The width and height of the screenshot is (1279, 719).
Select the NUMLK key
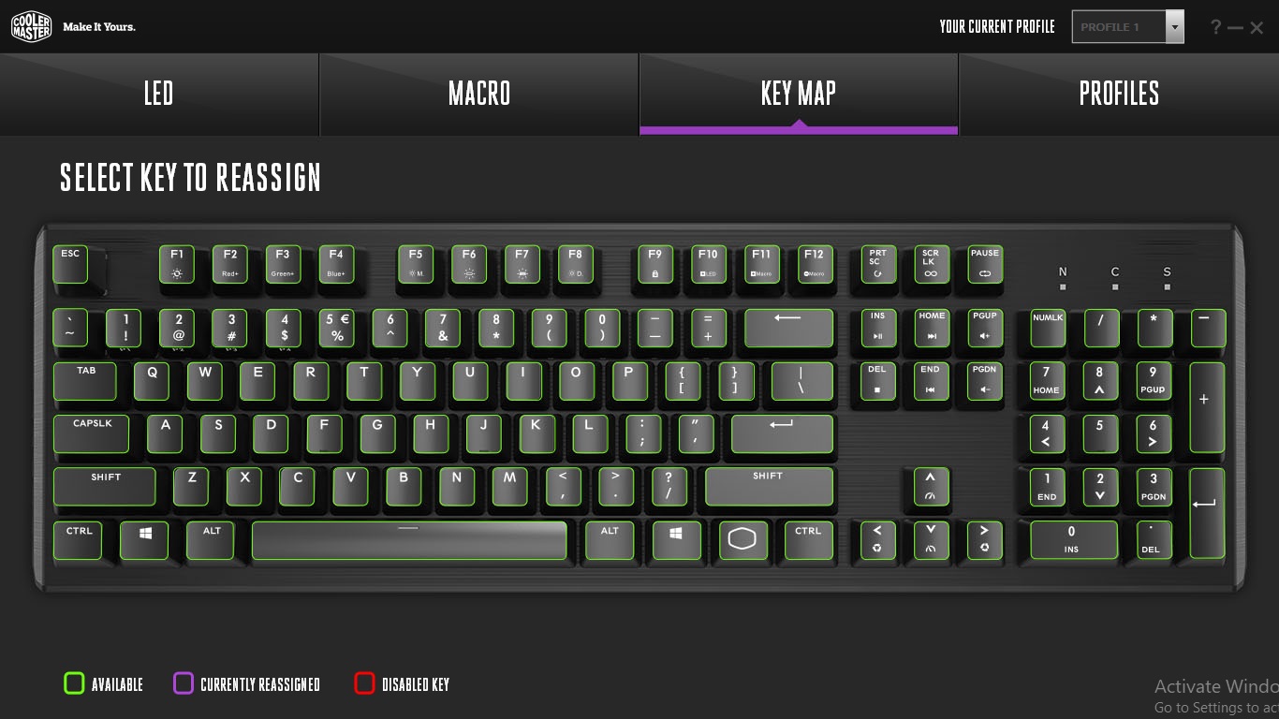click(1049, 328)
